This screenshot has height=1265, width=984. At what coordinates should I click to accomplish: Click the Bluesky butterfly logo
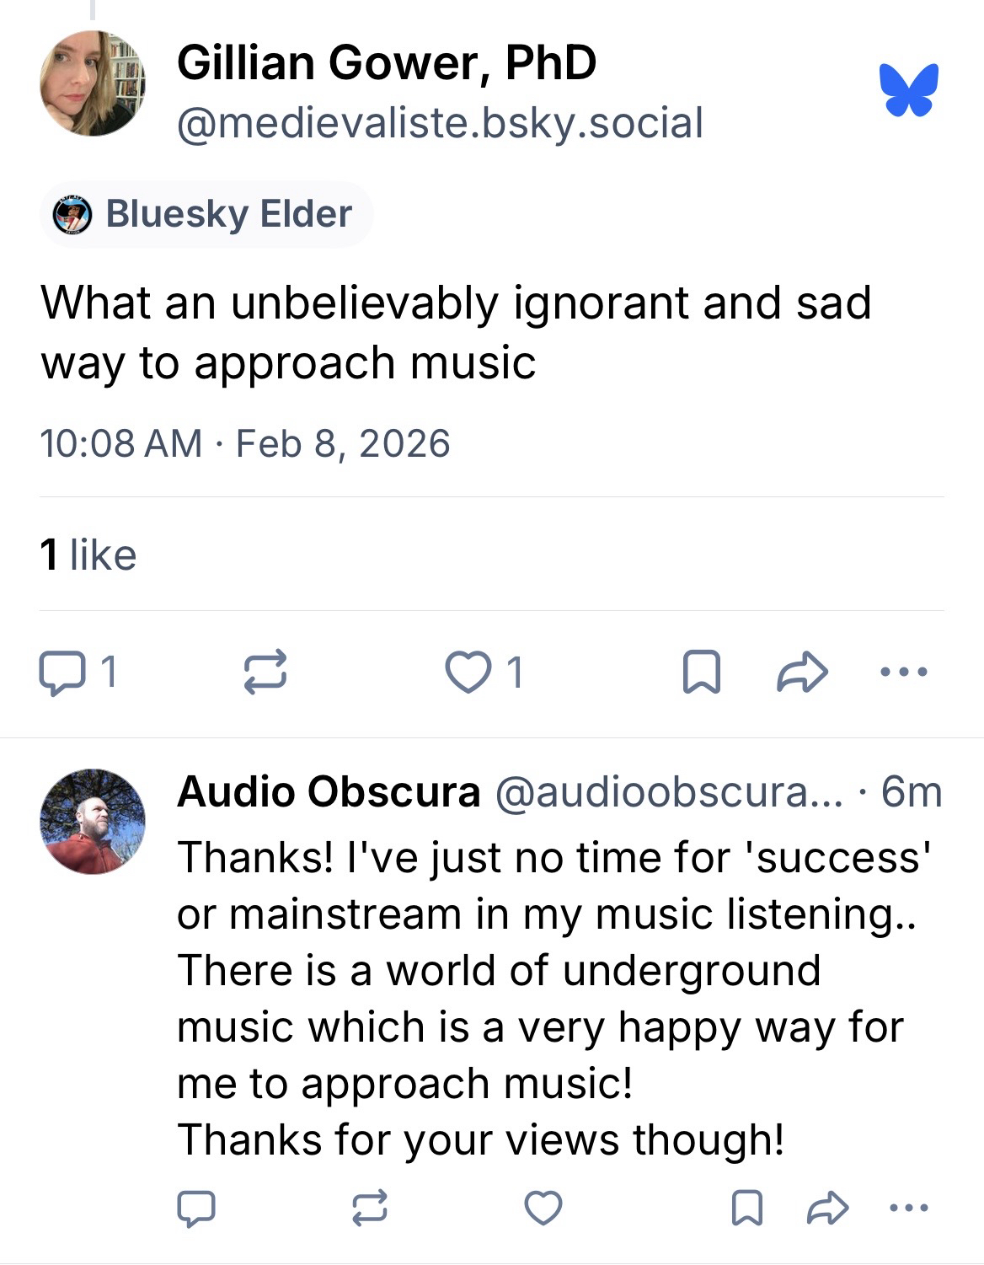908,89
